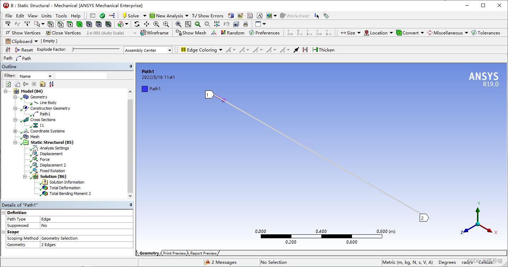Click the Solve lightning bolt button
The width and height of the screenshot is (508, 267).
130,16
